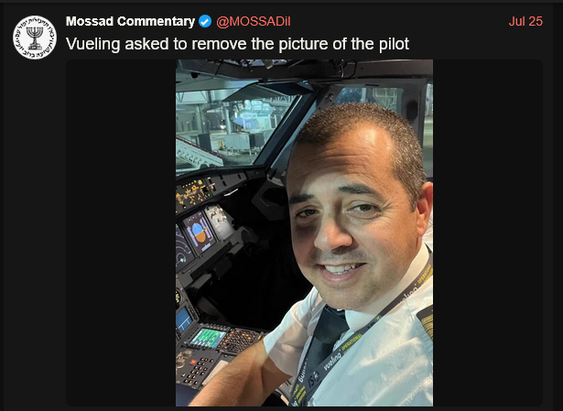Screen dimensions: 563x411
Task: Open the Jul 25 timestamp permalink
Action: tap(525, 22)
